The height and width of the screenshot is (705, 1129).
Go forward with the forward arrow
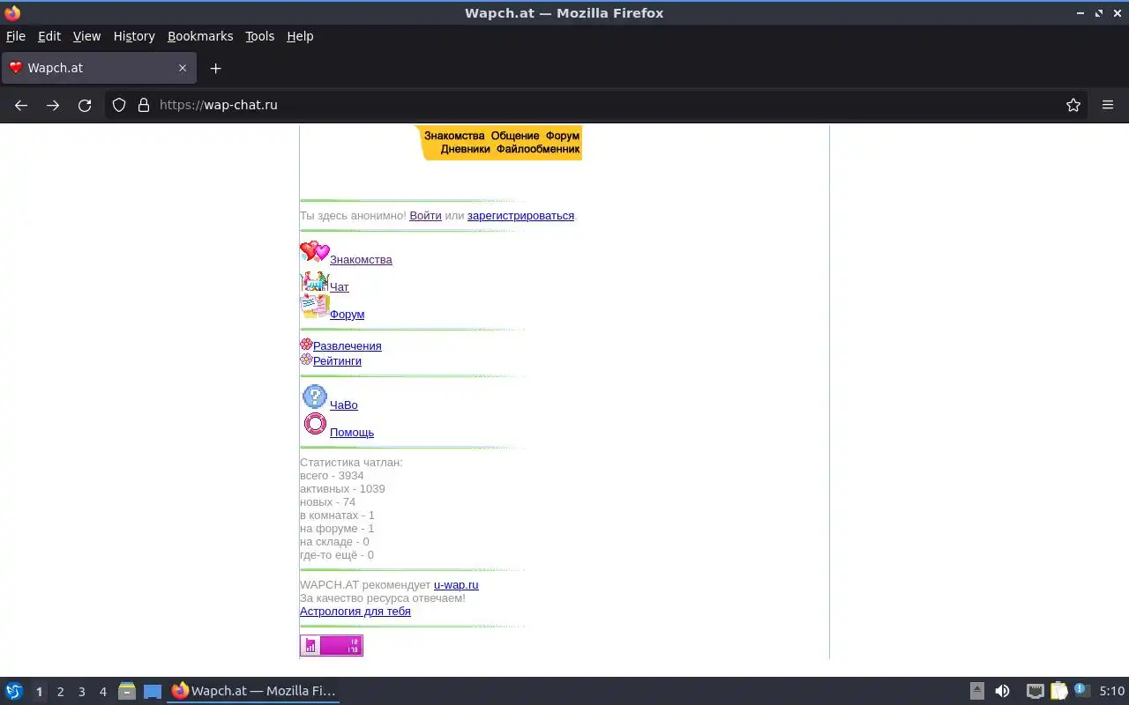coord(53,105)
